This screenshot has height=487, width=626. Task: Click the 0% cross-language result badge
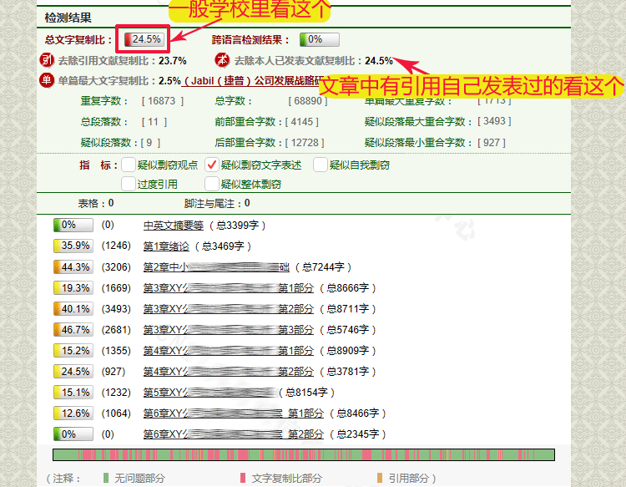click(319, 39)
